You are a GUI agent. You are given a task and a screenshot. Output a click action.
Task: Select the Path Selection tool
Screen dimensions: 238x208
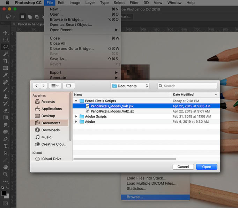click(x=6, y=153)
